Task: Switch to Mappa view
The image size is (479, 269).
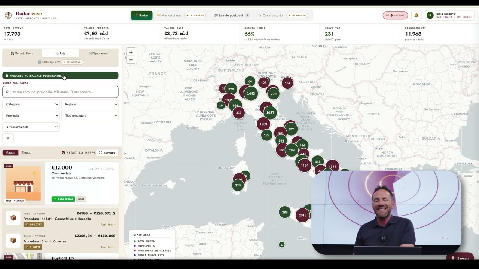Action: (x=10, y=152)
